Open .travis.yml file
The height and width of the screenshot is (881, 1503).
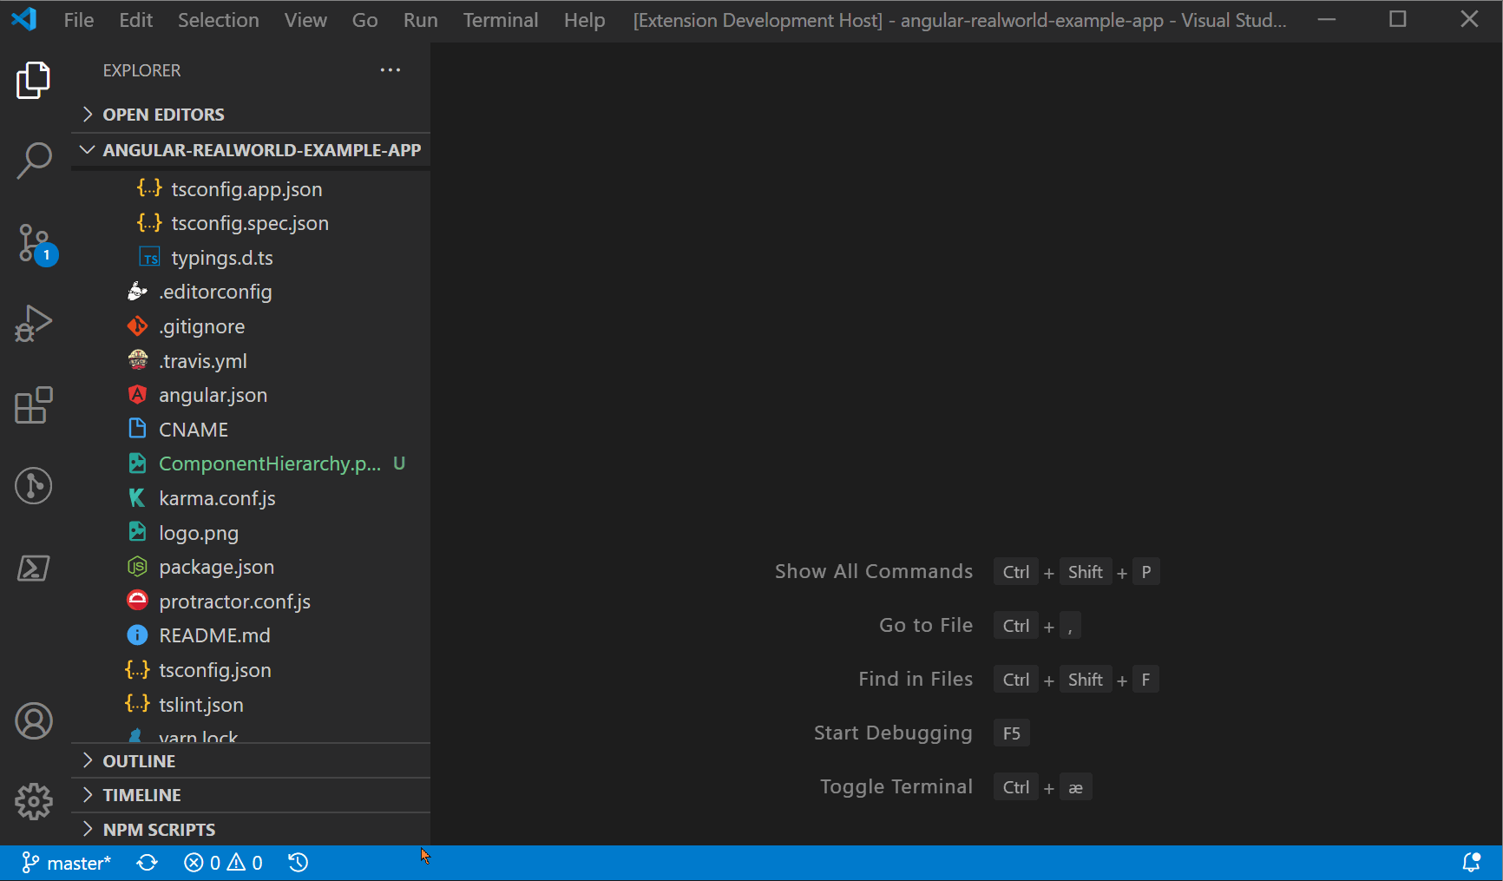[x=251, y=361]
